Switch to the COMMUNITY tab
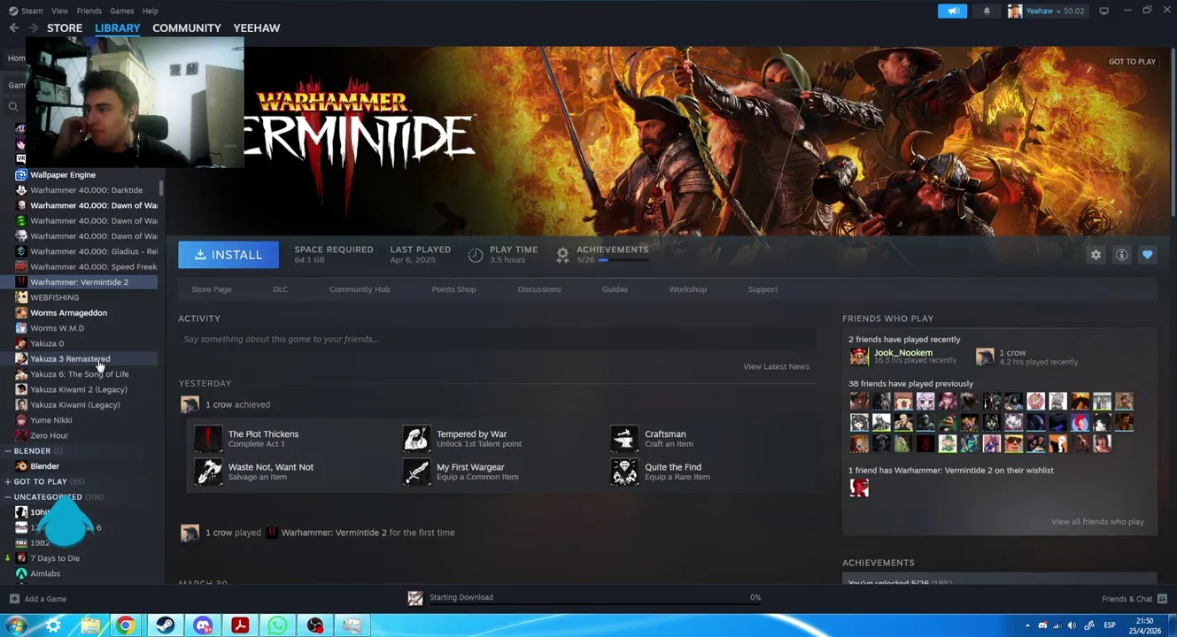The height and width of the screenshot is (637, 1177). click(187, 28)
